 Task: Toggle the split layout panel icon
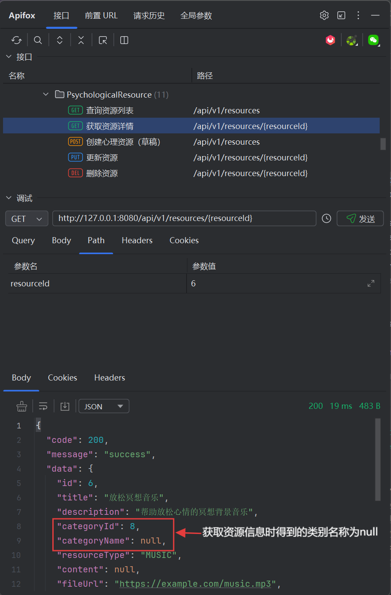[x=124, y=40]
